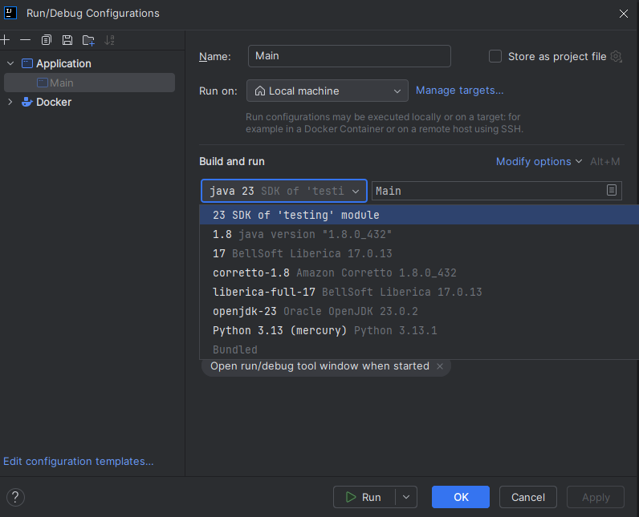Remove the 'Open run/debug tool window' option tag
The height and width of the screenshot is (517, 639).
pos(440,366)
